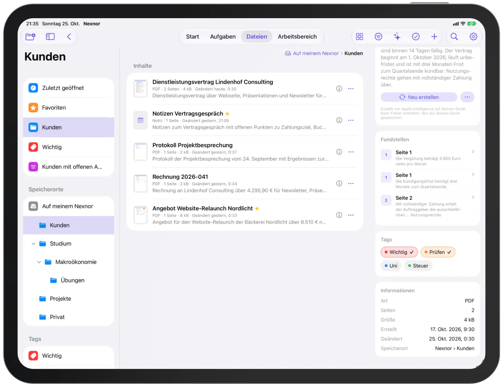Collapse the Makroökonomie folder
This screenshot has width=503, height=386.
pyautogui.click(x=39, y=262)
